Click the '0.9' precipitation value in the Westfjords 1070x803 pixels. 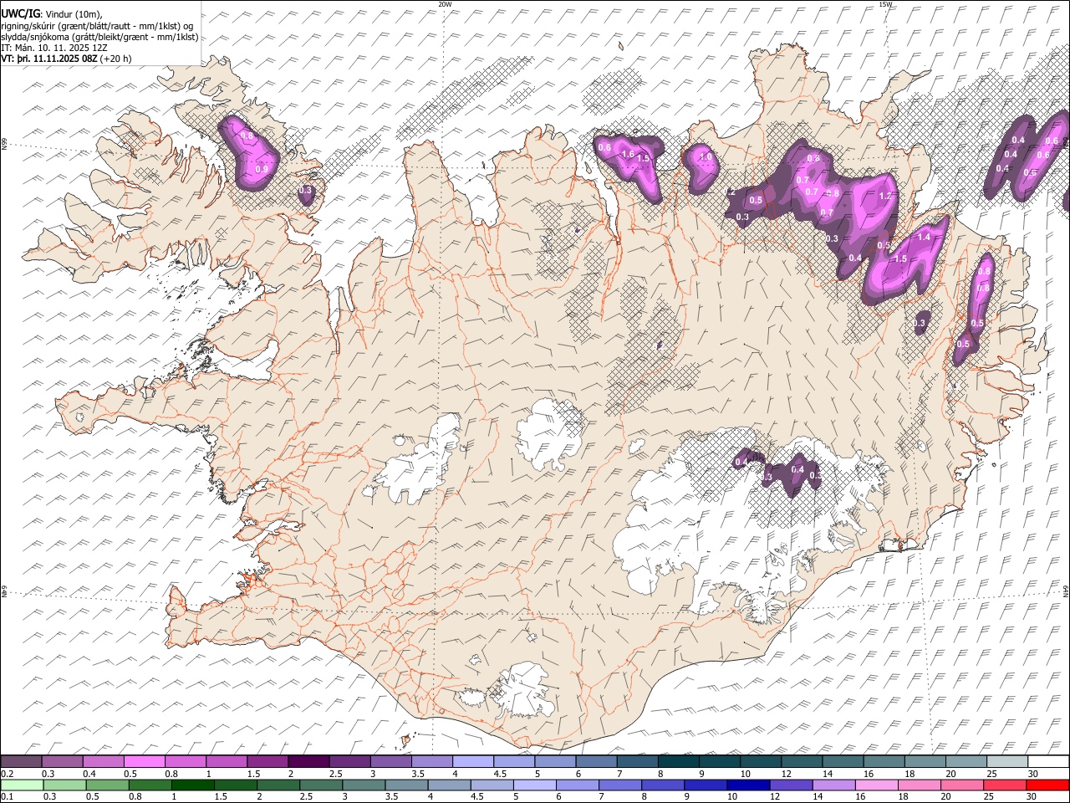pos(262,170)
